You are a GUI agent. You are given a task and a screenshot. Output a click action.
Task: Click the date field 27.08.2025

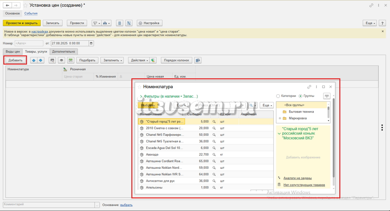(70, 43)
